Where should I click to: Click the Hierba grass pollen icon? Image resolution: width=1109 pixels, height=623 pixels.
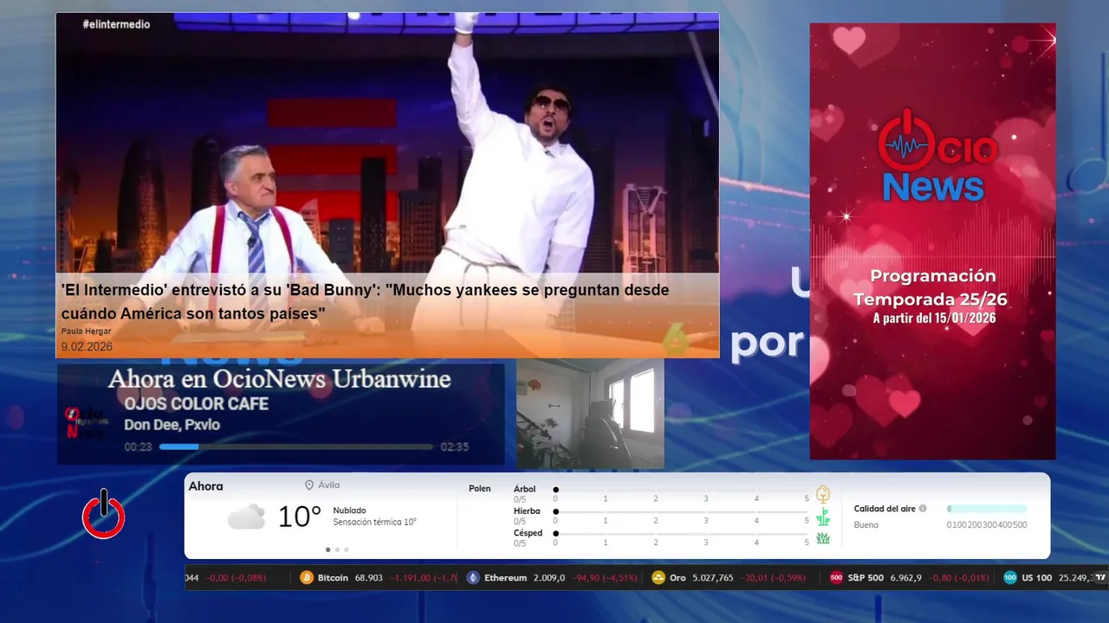click(x=823, y=517)
